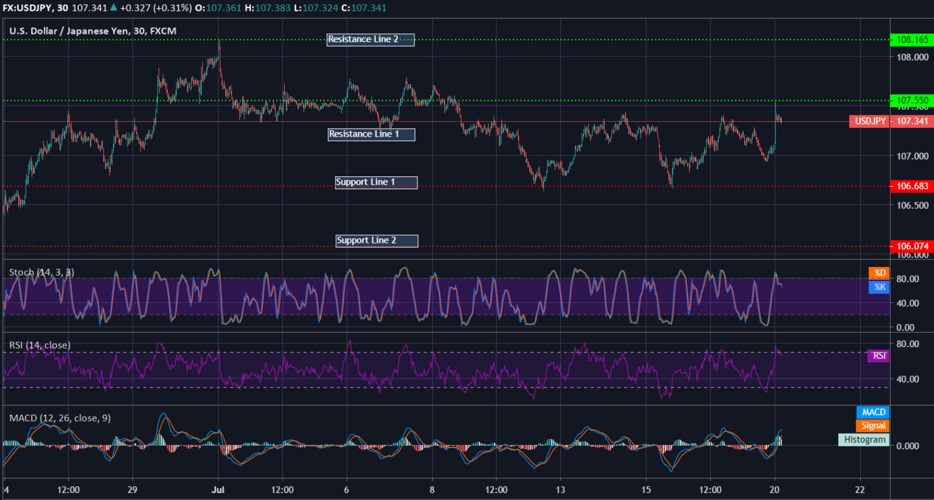Click the 22 date on time axis
The height and width of the screenshot is (500, 934).
(x=860, y=490)
